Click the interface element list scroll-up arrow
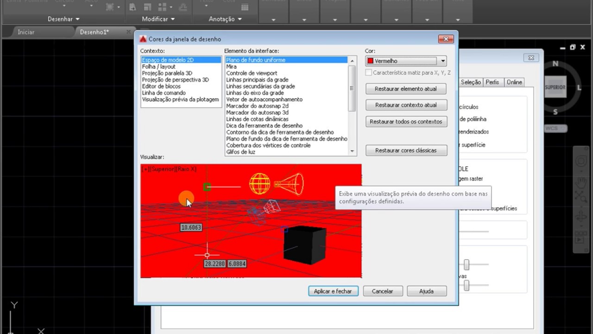This screenshot has height=334, width=593. 352,60
